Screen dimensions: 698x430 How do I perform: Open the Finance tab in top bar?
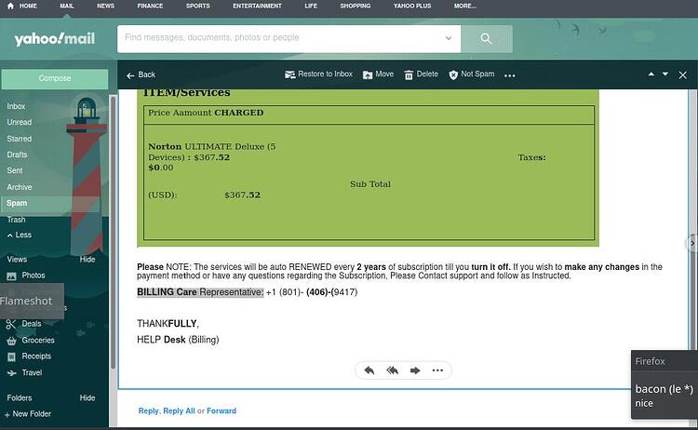[x=150, y=7]
